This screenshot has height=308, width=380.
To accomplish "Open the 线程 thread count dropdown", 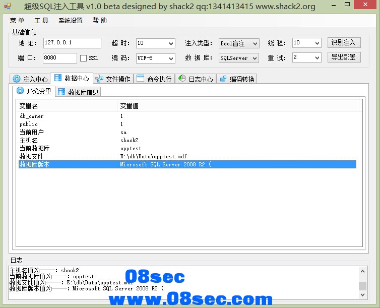I will pyautogui.click(x=317, y=43).
